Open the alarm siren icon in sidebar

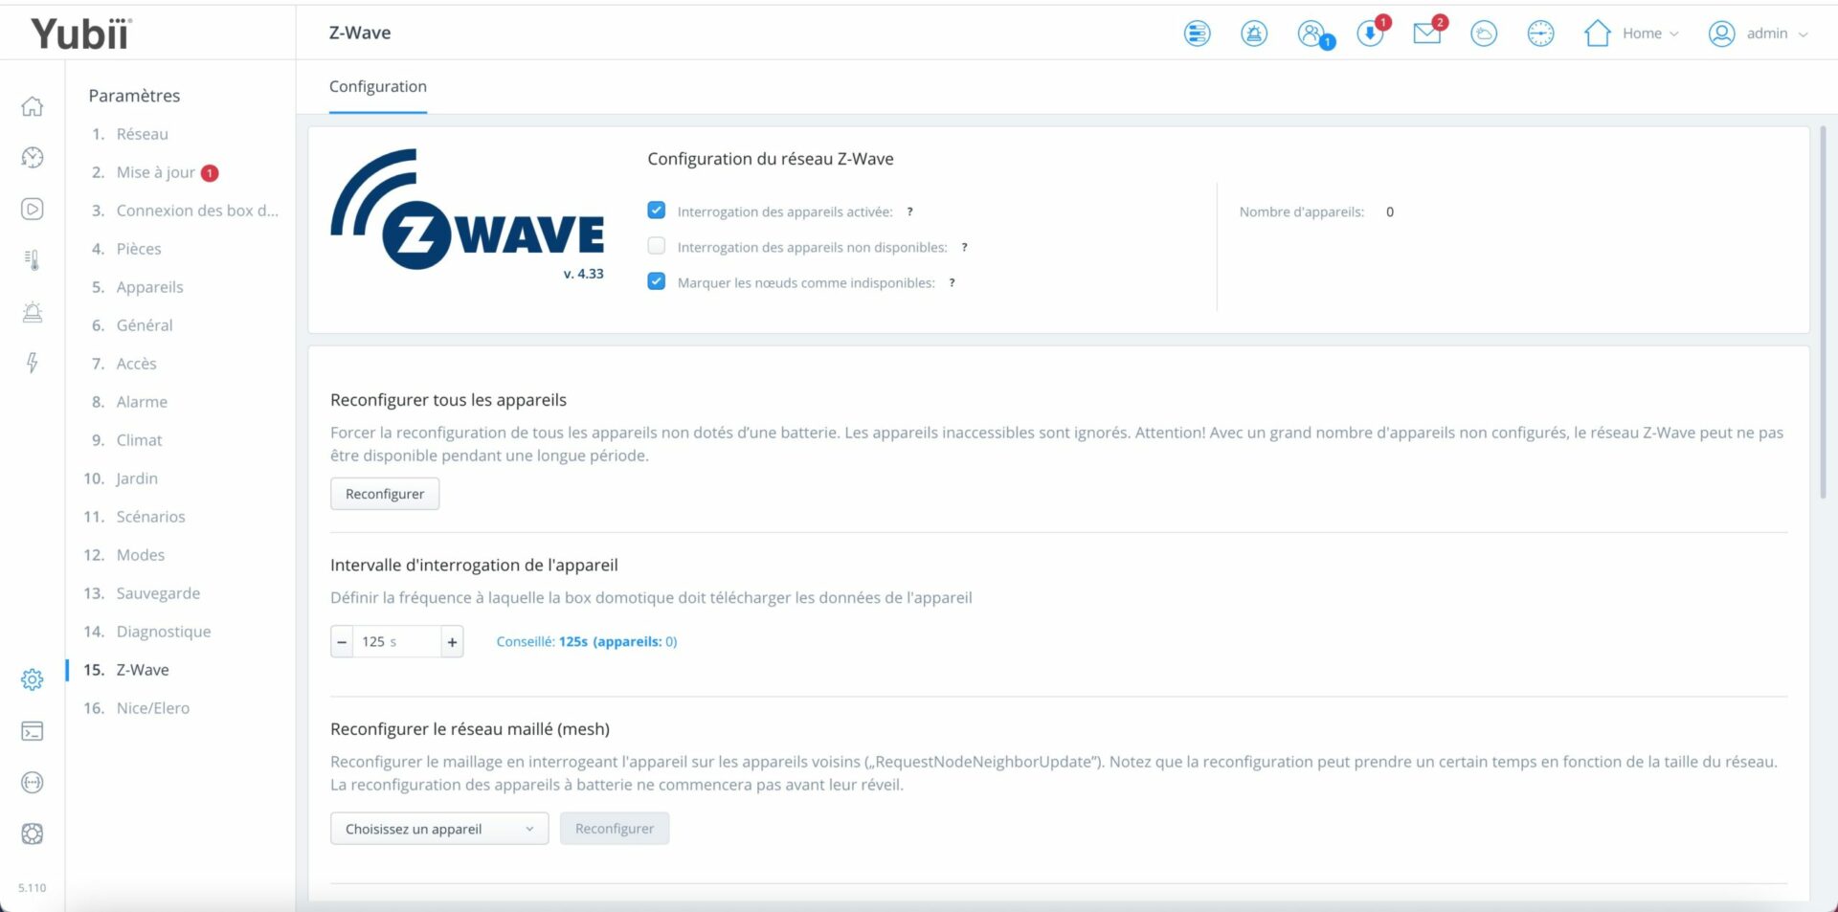click(x=33, y=312)
